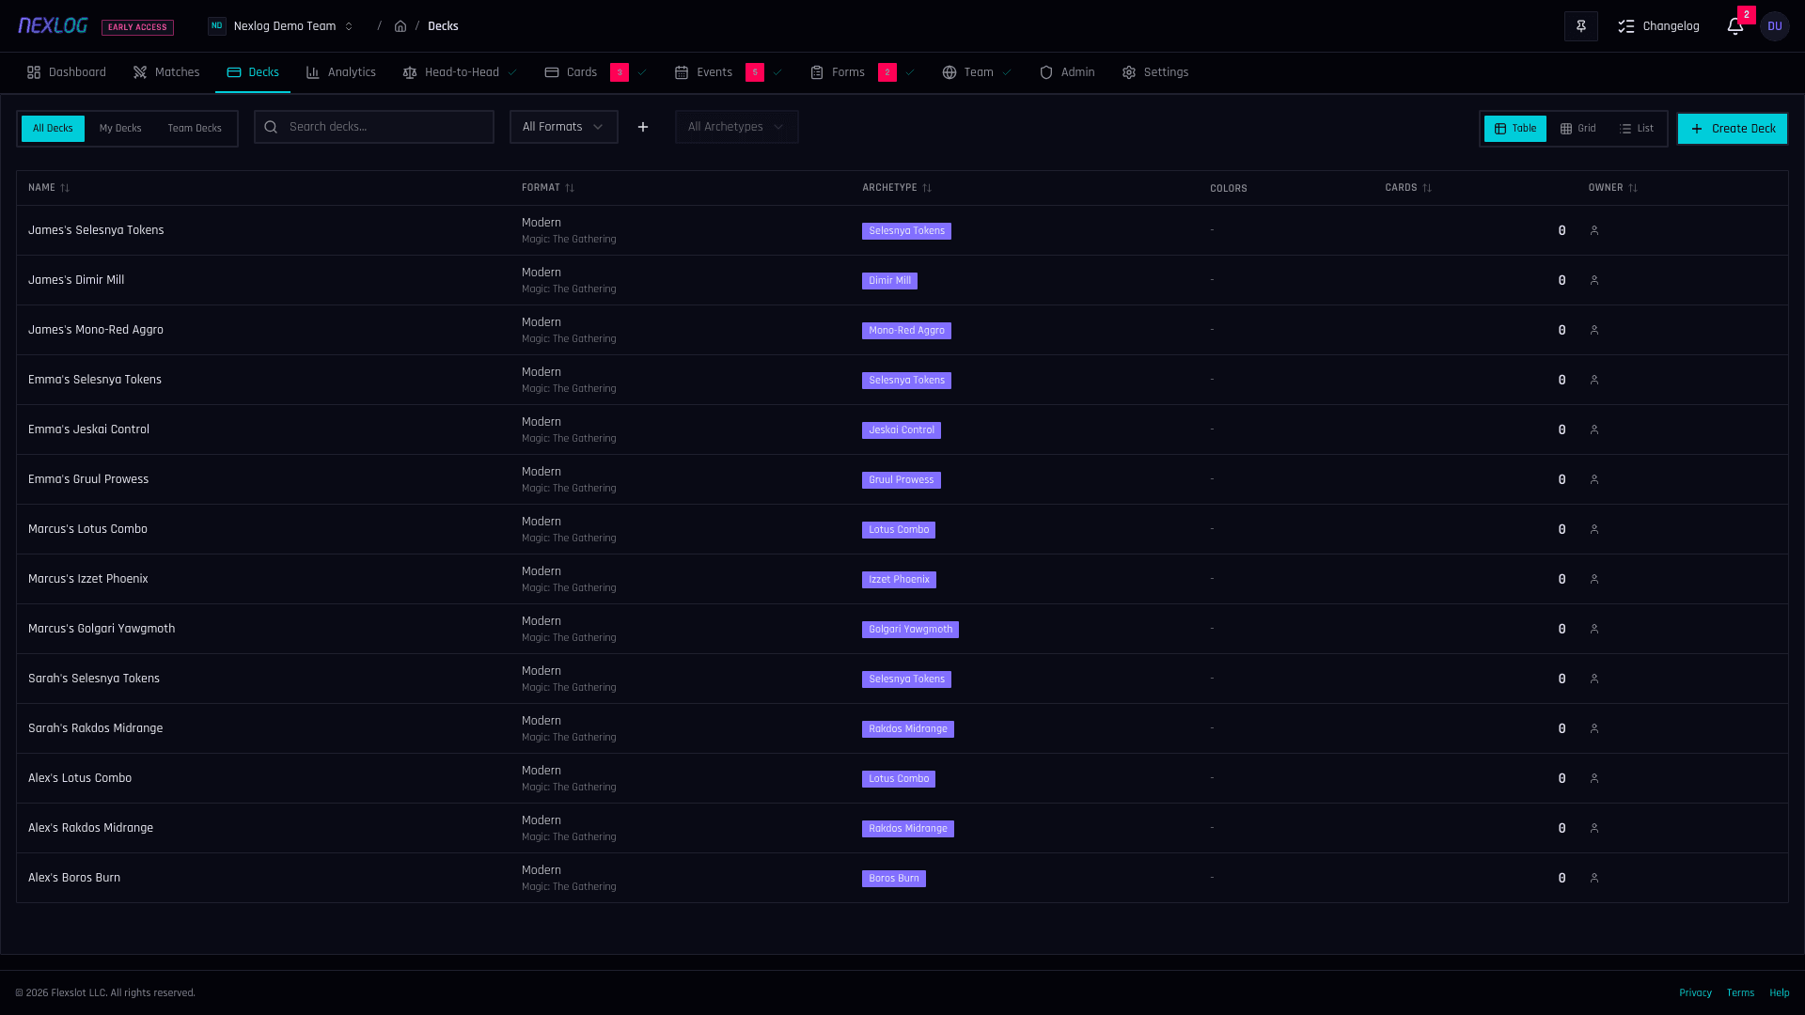Screen dimensions: 1805x1015
Task: Open the Settings tab
Action: pos(1155,72)
